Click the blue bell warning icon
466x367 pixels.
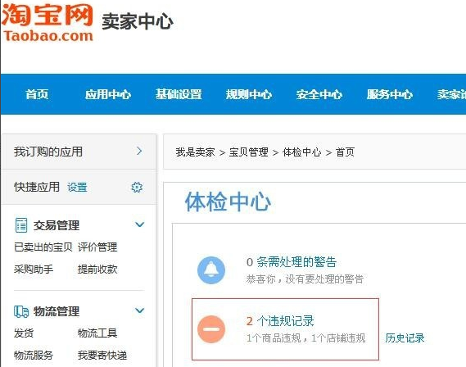pos(211,270)
